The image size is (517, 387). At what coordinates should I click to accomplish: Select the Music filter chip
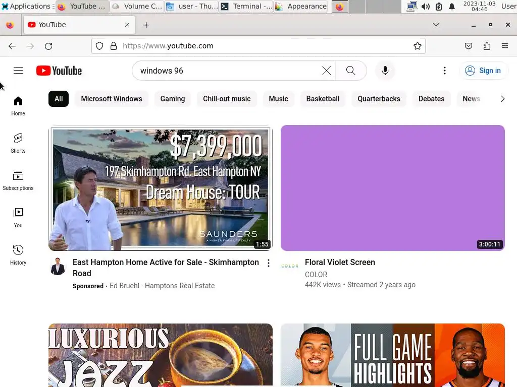[278, 99]
